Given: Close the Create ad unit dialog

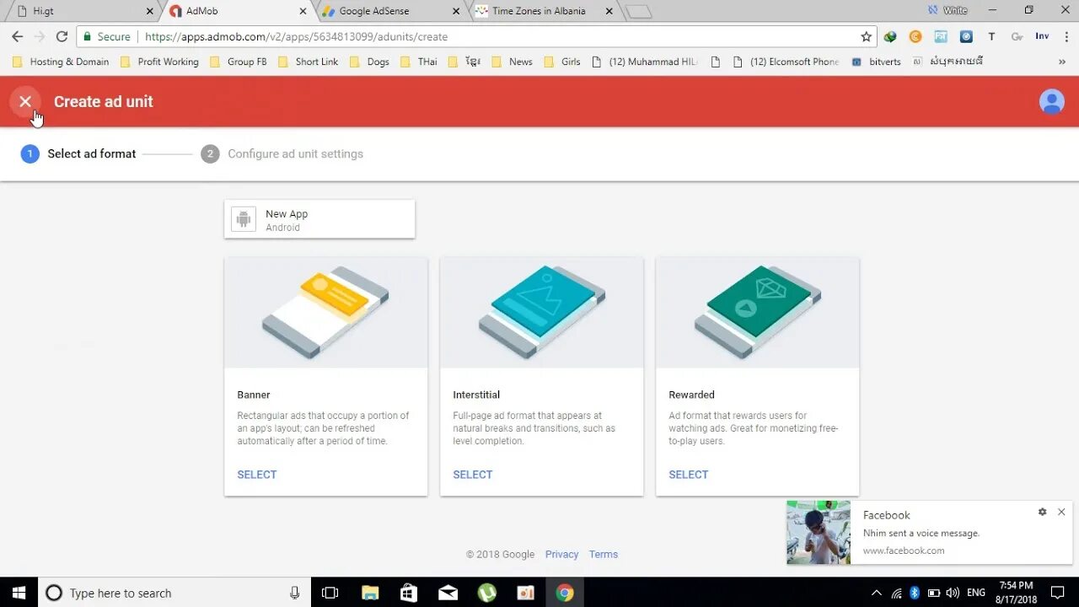Looking at the screenshot, I should click(25, 101).
